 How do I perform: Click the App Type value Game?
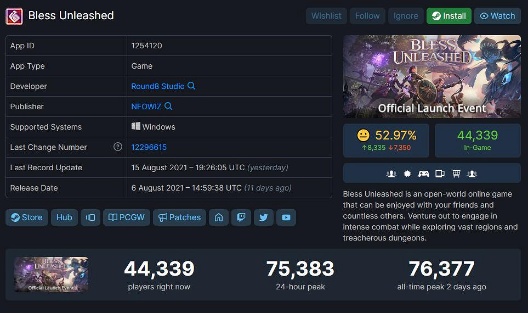pyautogui.click(x=142, y=66)
